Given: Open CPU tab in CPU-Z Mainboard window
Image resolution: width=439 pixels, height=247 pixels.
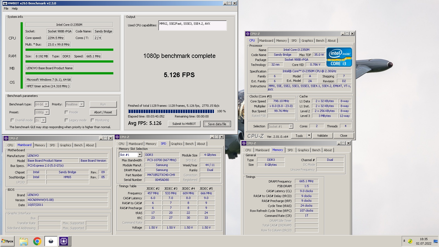Looking at the screenshot, I should 10,145.
